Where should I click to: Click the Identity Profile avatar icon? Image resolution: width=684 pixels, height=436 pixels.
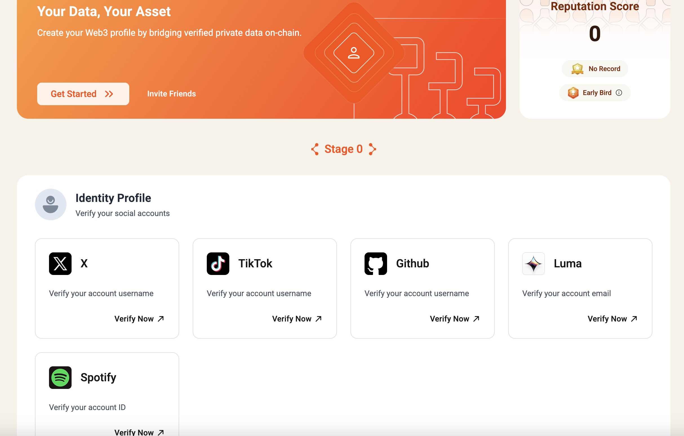pos(50,204)
